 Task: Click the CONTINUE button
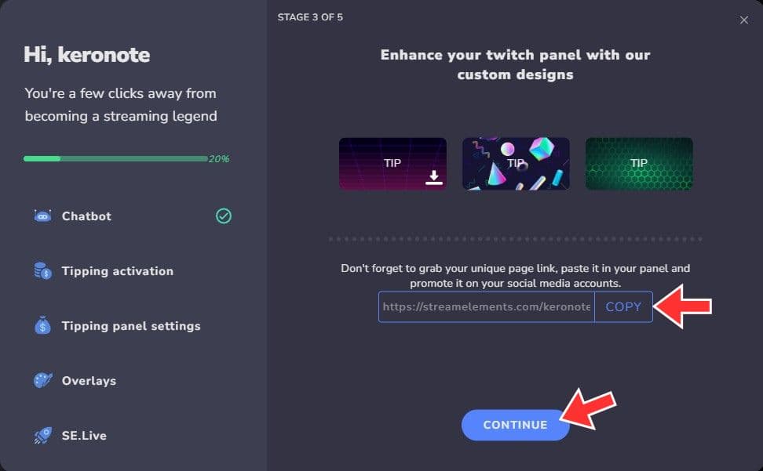click(515, 425)
